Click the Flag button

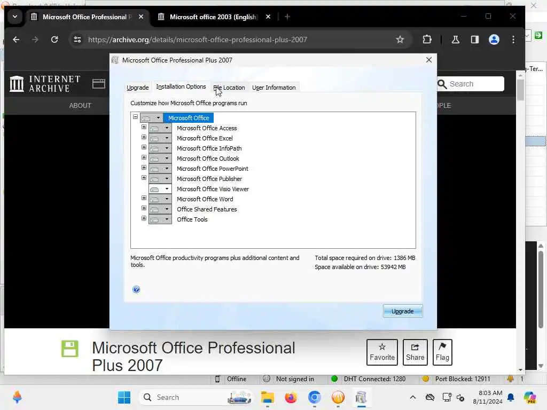coord(442,352)
